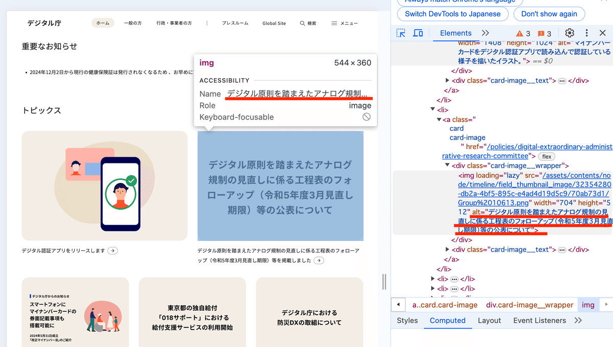Open スマートフォンにマイナンバーカード card
613x347 pixels.
75,312
